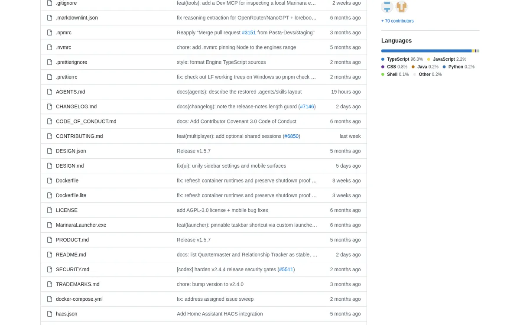The height and width of the screenshot is (325, 520).
Task: Select the TypeScript 96.3% language entry
Action: 402,59
